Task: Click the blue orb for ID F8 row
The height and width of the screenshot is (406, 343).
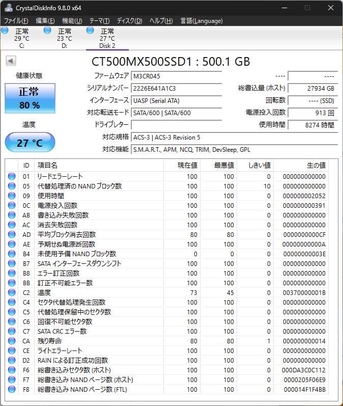Action: [12, 389]
